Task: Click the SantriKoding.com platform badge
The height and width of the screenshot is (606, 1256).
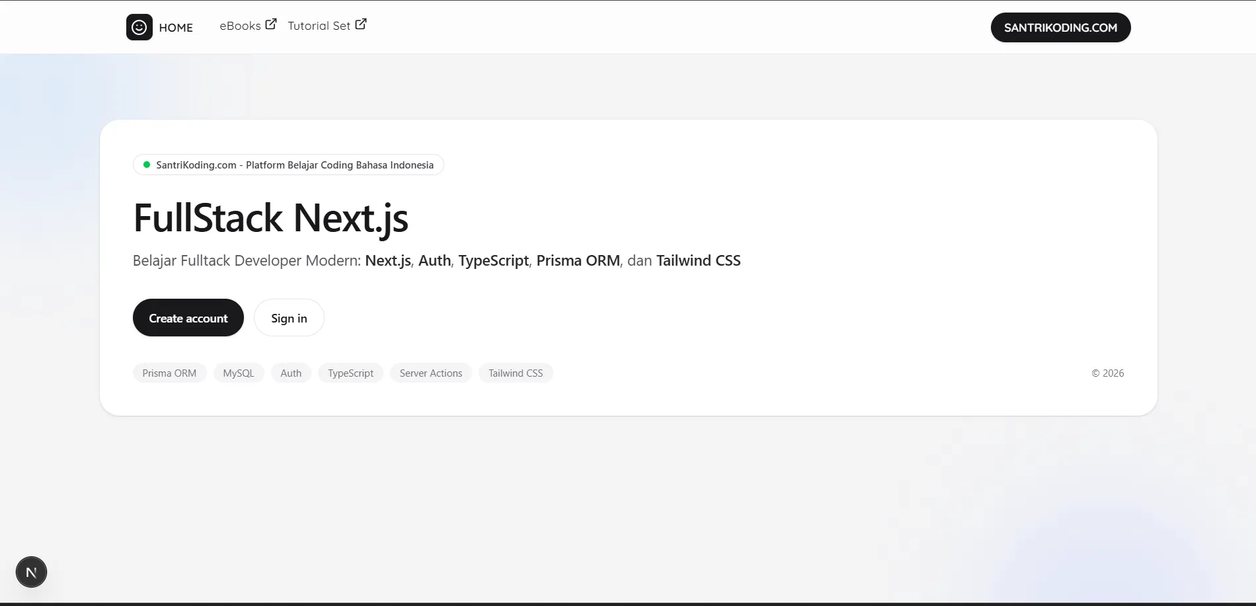Action: pos(288,165)
